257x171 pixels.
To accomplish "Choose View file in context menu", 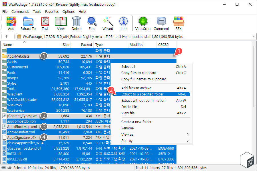I will click(152, 113).
